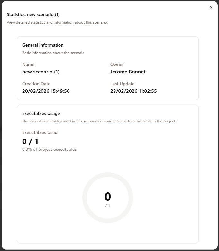Screen dimensions: 219x251
Task: Click the 'Statistics: new scenario (1)' dialog title
Action: click(x=33, y=14)
